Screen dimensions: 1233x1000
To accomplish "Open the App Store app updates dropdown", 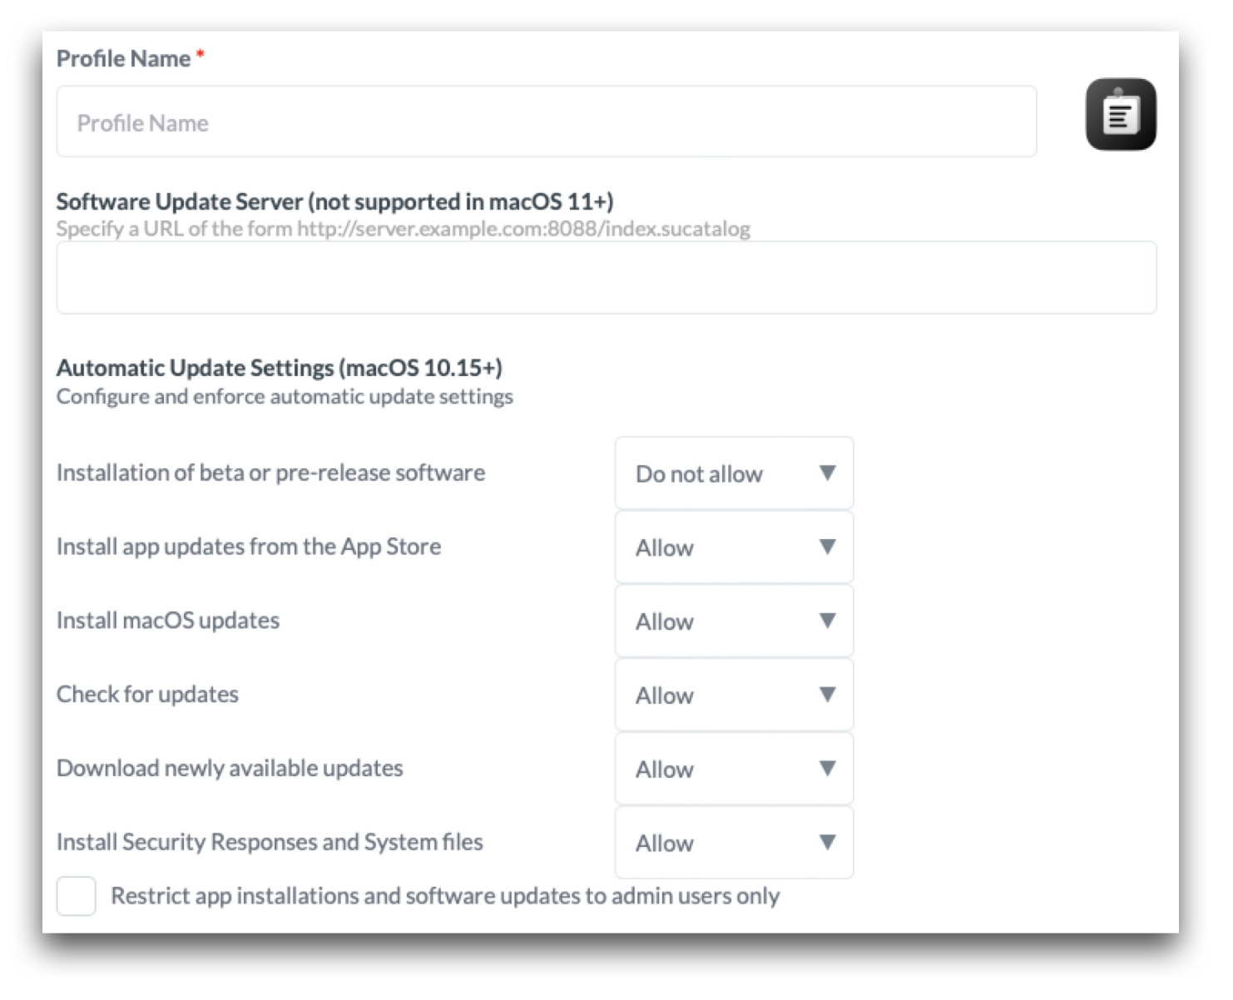I will coord(733,547).
